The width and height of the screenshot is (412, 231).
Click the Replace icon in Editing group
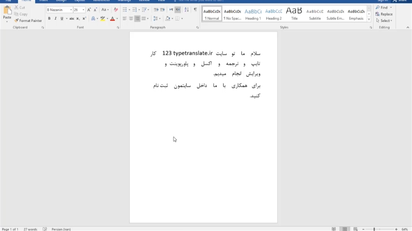pos(384,14)
